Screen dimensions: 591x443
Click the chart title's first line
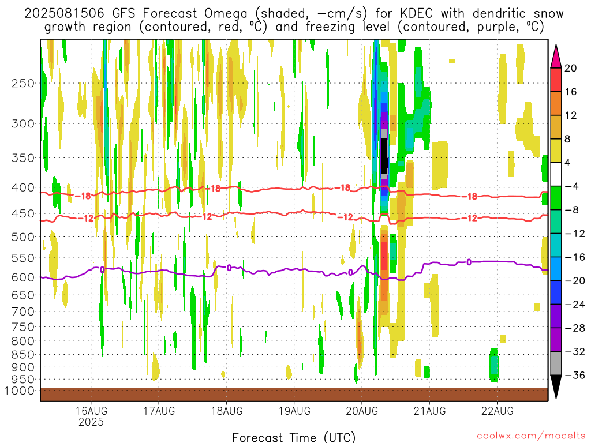(294, 13)
